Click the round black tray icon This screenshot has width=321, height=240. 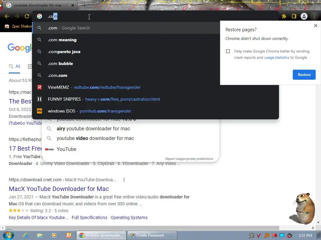[289, 236]
